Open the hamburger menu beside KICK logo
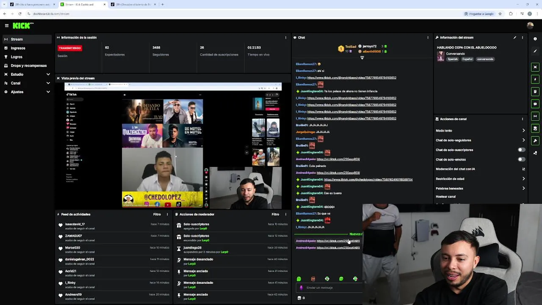542x305 pixels. point(6,25)
